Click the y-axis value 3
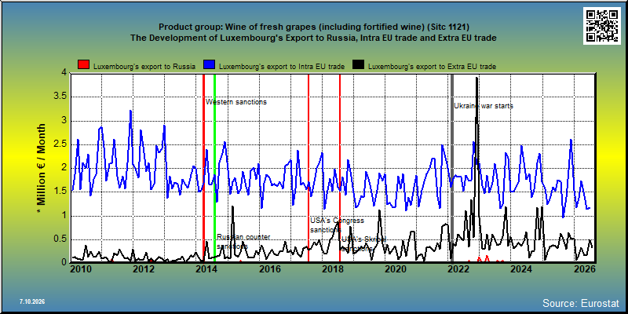 pos(64,121)
